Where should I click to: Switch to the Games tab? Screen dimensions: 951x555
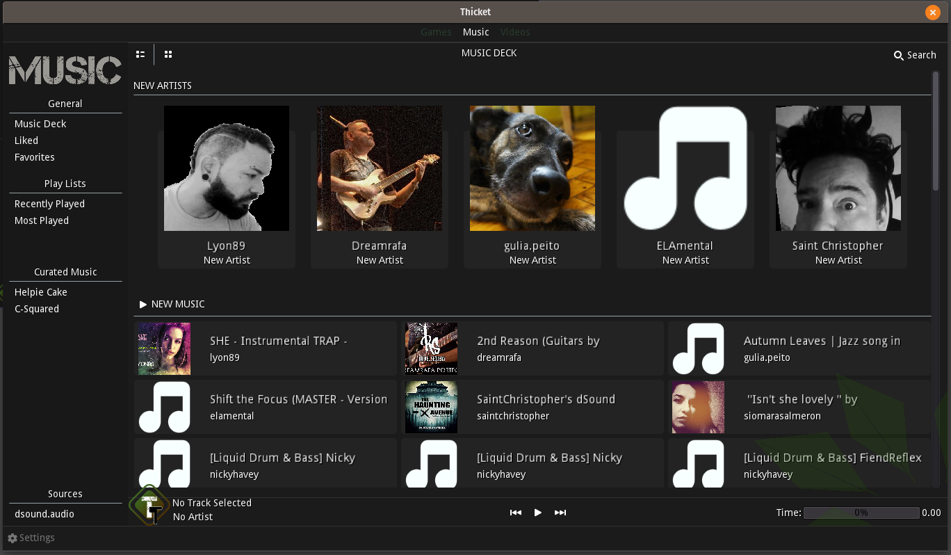click(436, 32)
